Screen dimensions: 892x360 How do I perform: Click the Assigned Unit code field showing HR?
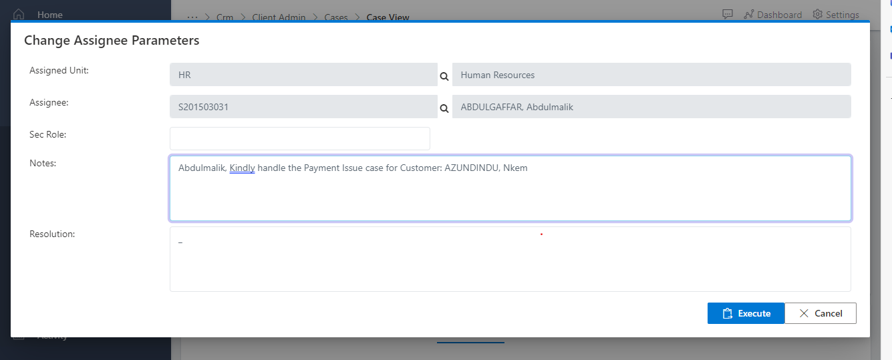303,75
